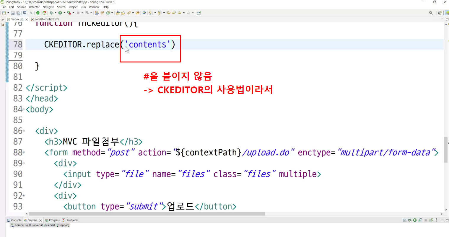Click the Back navigation yellow arrow
The height and width of the screenshot is (237, 449).
[179, 13]
